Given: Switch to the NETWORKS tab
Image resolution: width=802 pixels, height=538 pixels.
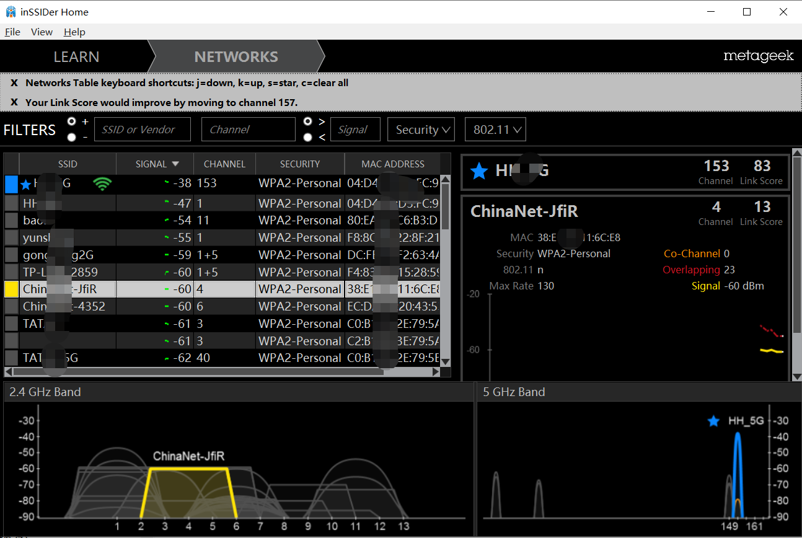Looking at the screenshot, I should tap(236, 57).
